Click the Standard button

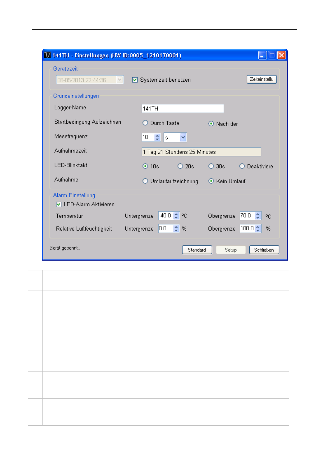click(x=197, y=250)
